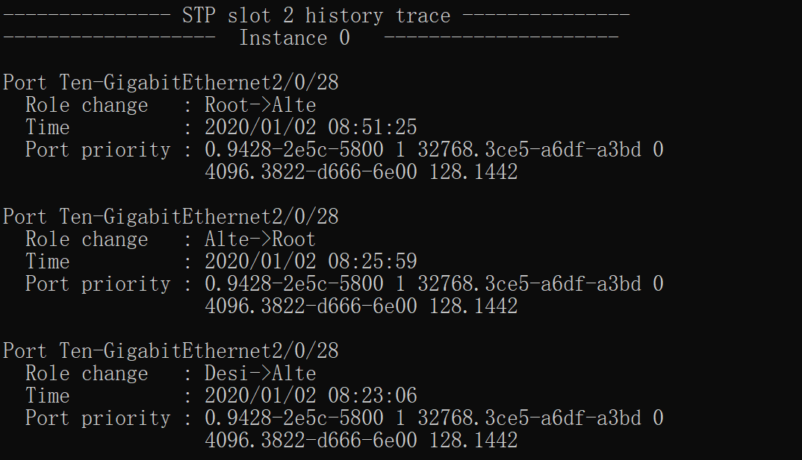Click the port name line above Alte->Root
This screenshot has height=460, width=802.
[x=171, y=217]
